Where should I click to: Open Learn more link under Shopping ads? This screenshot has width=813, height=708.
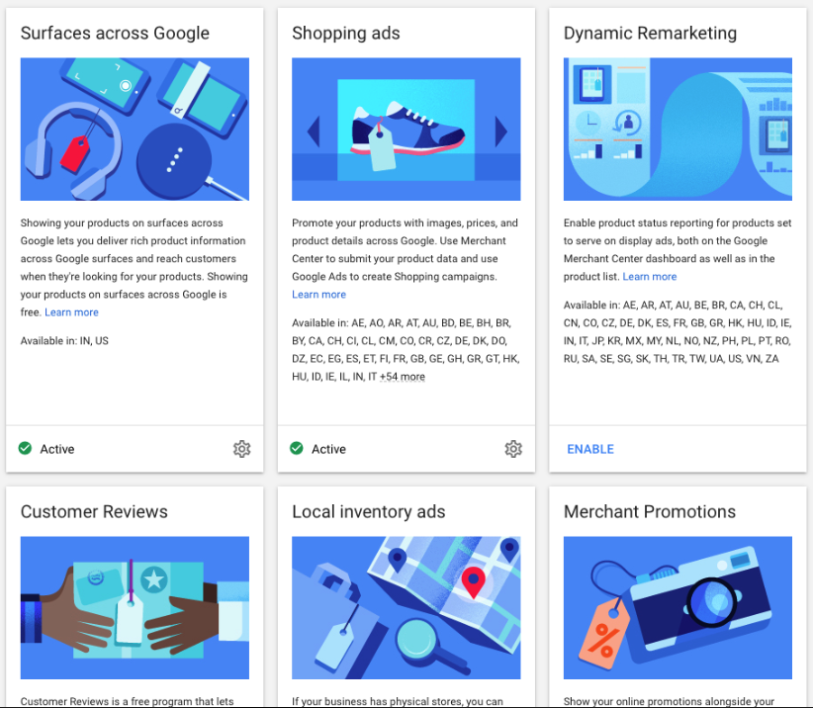click(x=318, y=295)
